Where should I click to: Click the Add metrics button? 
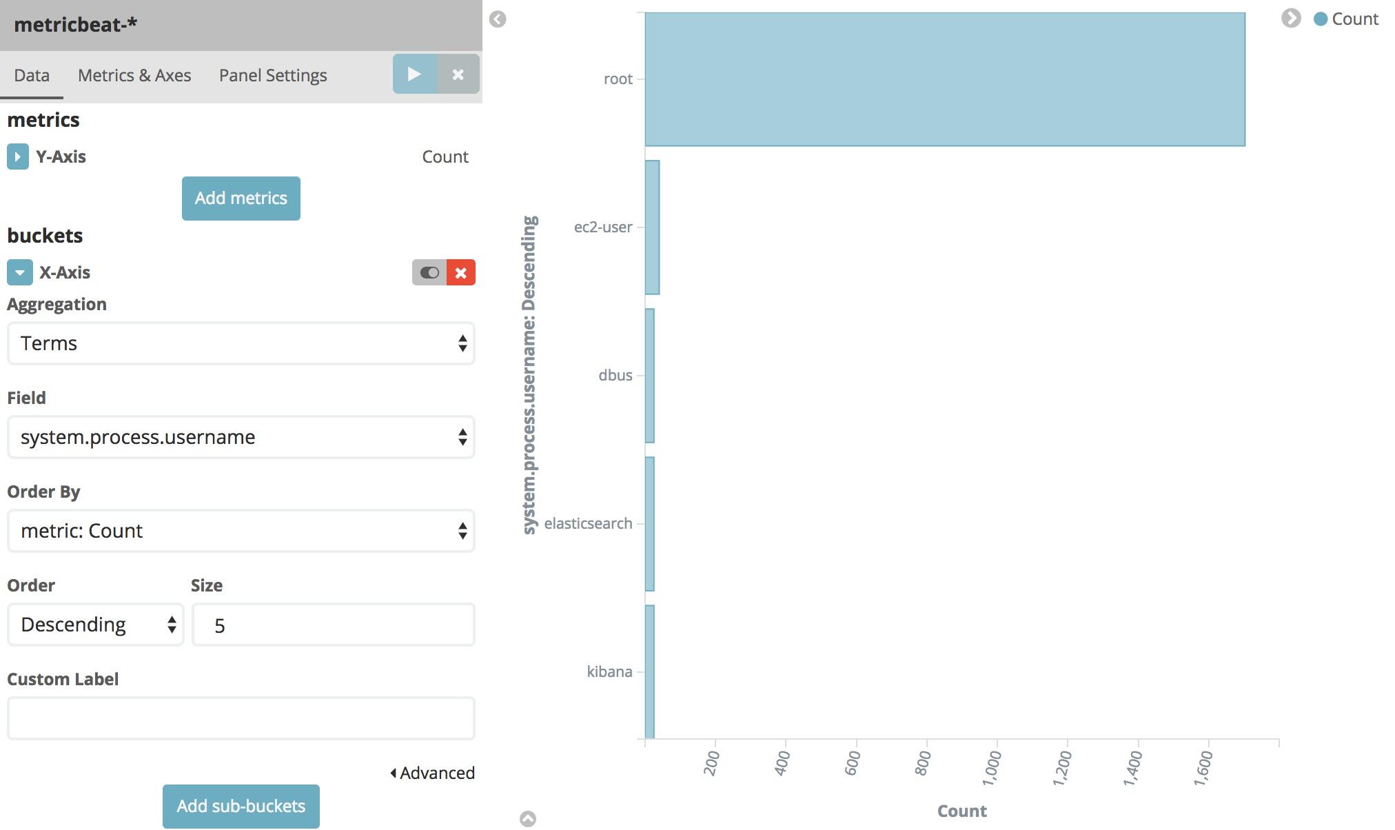[x=241, y=199]
